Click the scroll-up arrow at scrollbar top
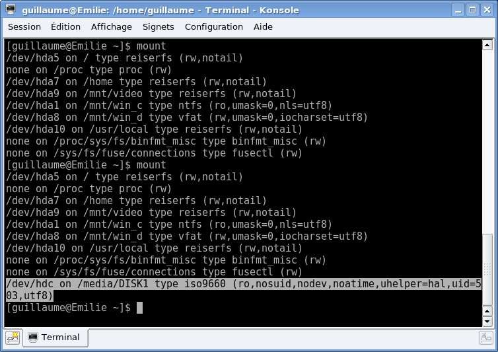Viewport: 498px width, 352px height. (x=487, y=45)
